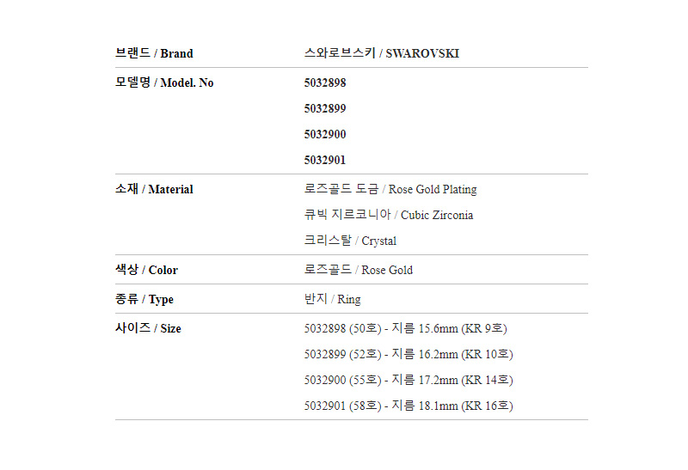This screenshot has width=688, height=470.
Task: Click size row for 15.6mm diameter
Action: tap(406, 328)
